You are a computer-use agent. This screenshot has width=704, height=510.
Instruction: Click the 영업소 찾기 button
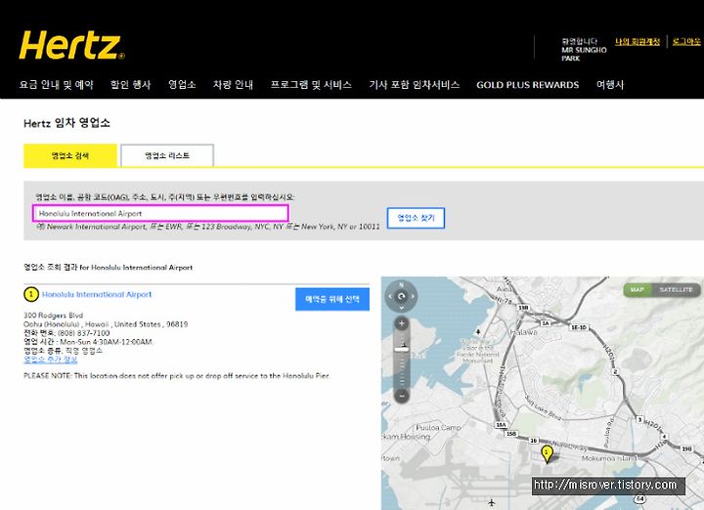(416, 218)
